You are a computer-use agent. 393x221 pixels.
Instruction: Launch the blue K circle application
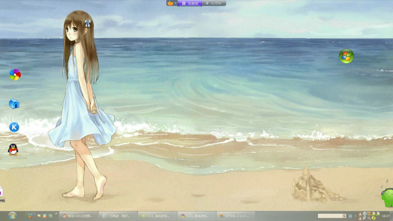[x=14, y=127]
